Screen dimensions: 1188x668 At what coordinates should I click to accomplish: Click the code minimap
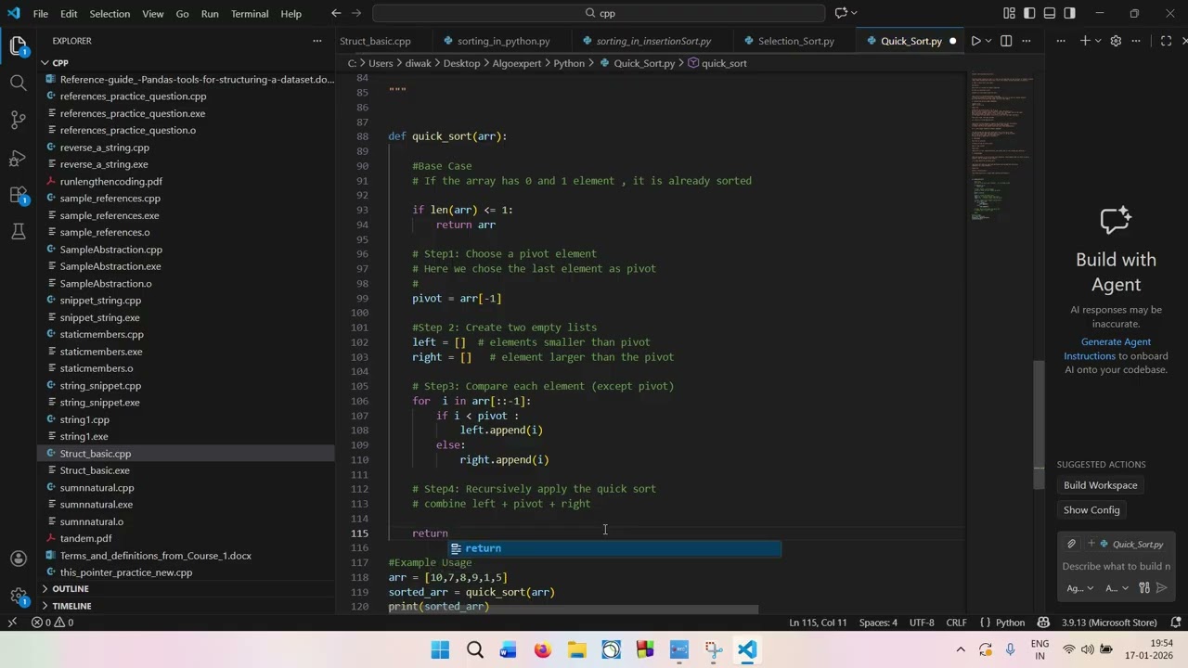click(1002, 146)
